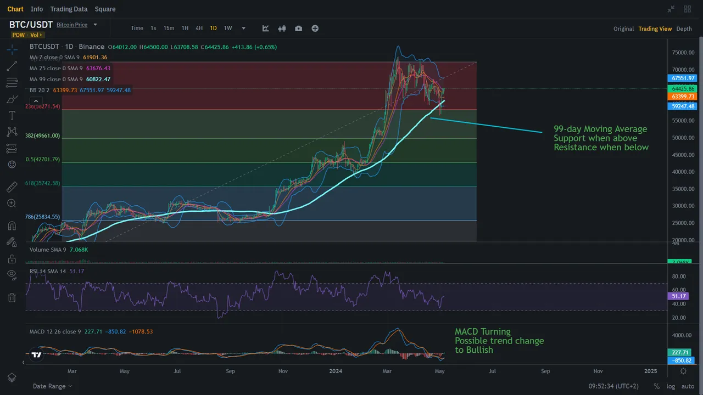Select the Time interval option
This screenshot has height=395, width=703.
(x=137, y=28)
